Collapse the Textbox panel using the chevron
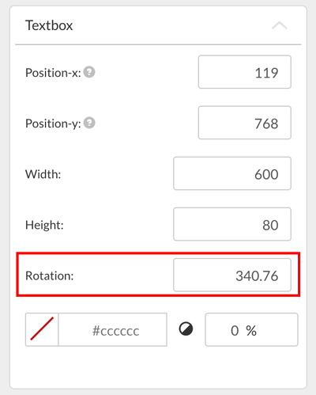Image resolution: width=316 pixels, height=395 pixels. [x=280, y=25]
